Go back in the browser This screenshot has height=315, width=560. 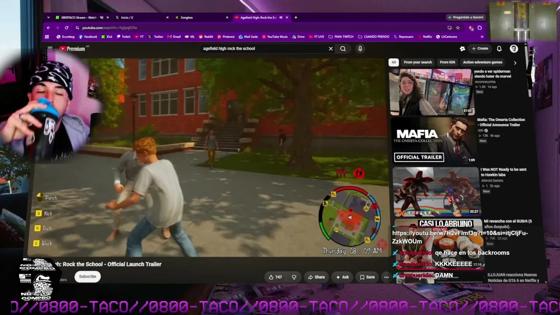(x=49, y=28)
